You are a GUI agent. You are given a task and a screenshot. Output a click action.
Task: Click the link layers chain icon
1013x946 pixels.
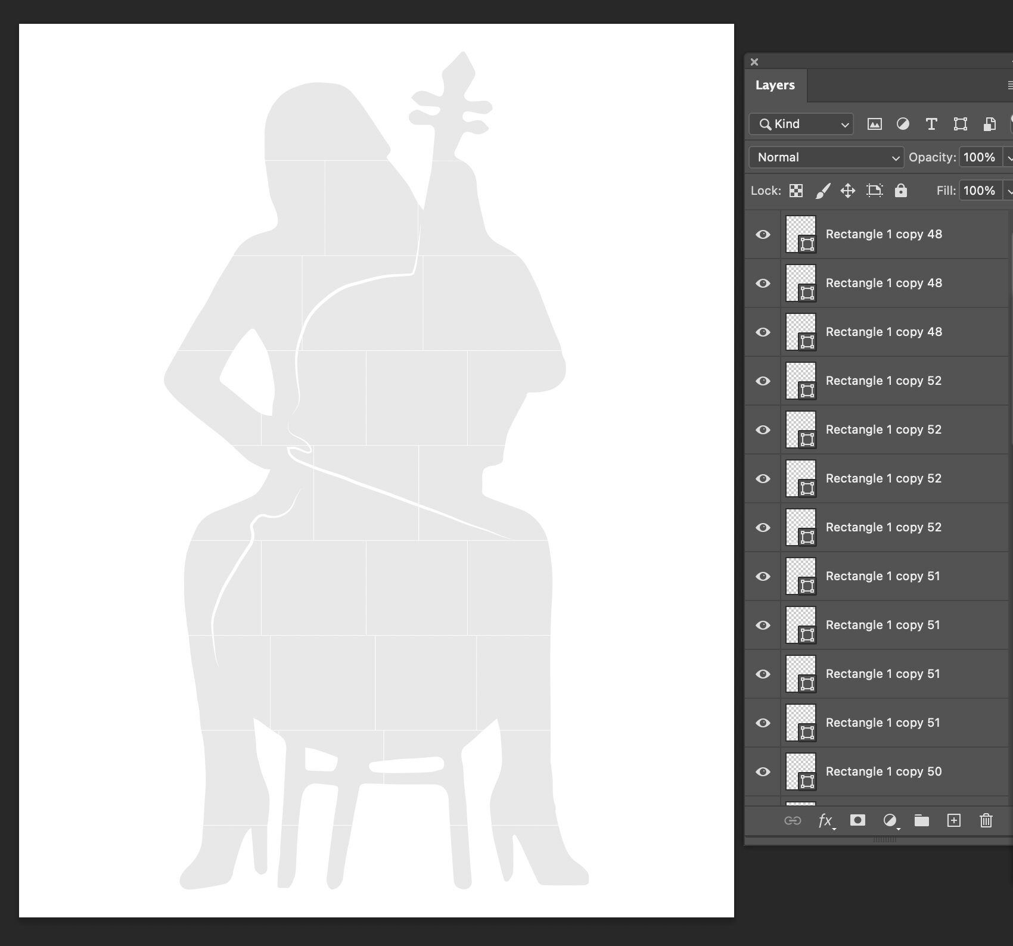click(x=793, y=821)
